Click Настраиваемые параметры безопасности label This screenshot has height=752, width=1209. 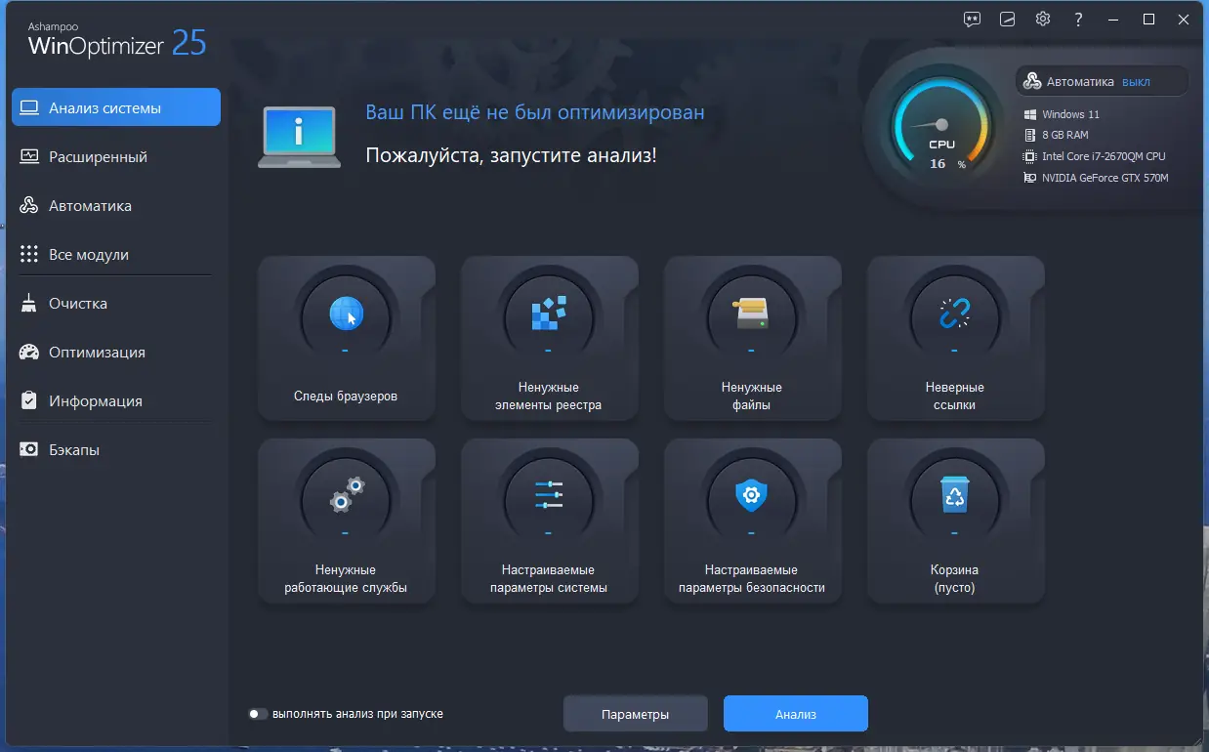tap(752, 579)
